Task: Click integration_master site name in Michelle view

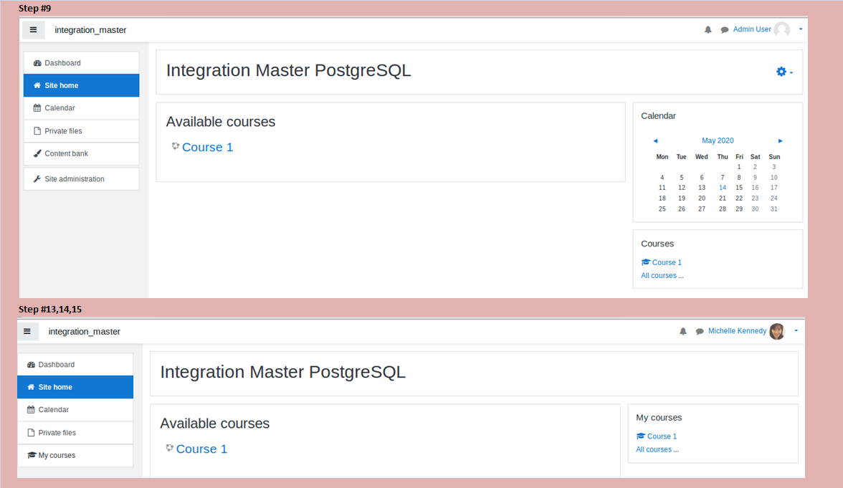Action: (x=85, y=332)
